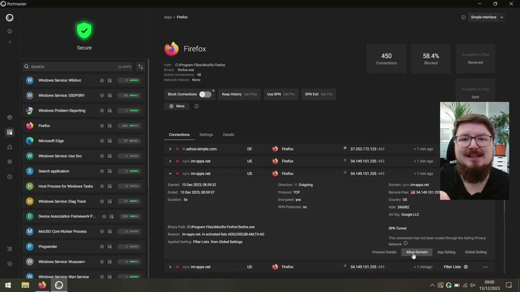Click Keep History Get Plus option
Image resolution: width=520 pixels, height=292 pixels.
[239, 94]
